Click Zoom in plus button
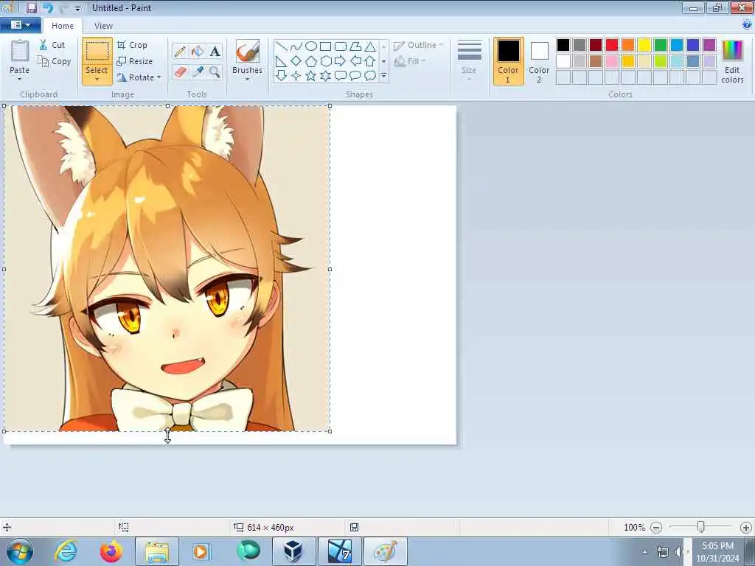755x566 pixels. coord(746,528)
